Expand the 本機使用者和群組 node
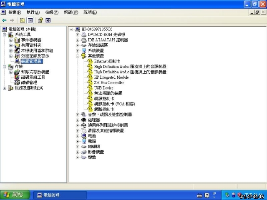Viewport: 267px width, 200px height. click(x=11, y=51)
